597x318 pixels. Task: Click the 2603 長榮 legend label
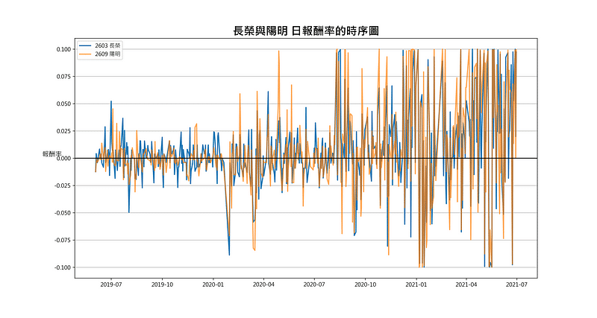(107, 46)
